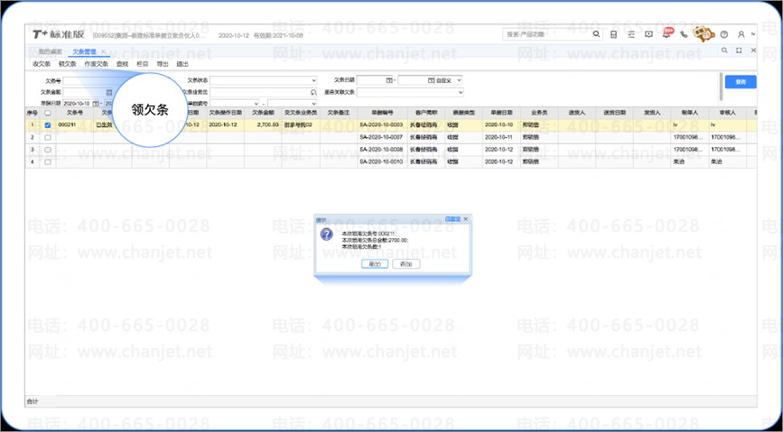Click the 领欠条 toolbar menu
Viewport: 783px width, 432px height.
pyautogui.click(x=68, y=64)
